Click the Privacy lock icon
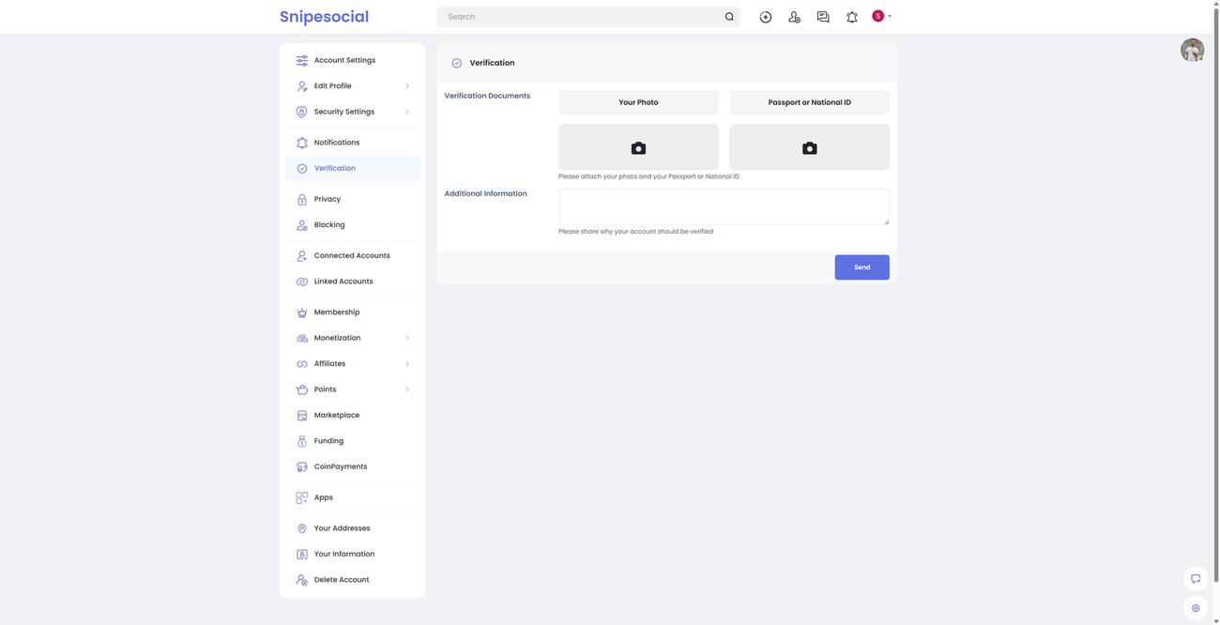This screenshot has height=625, width=1220. tap(302, 200)
